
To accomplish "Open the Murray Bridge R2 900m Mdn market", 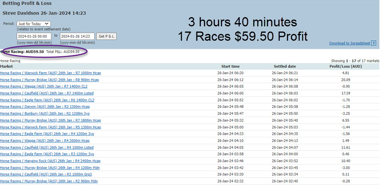I will tap(49, 181).
